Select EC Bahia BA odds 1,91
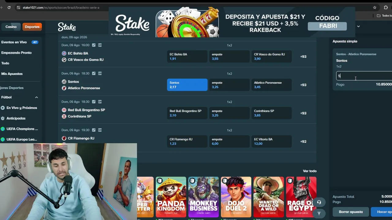 point(187,57)
